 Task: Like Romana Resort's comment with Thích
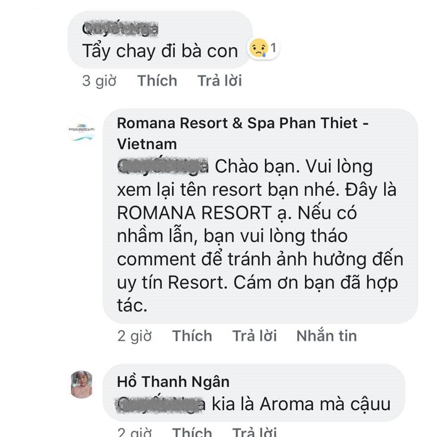click(192, 335)
